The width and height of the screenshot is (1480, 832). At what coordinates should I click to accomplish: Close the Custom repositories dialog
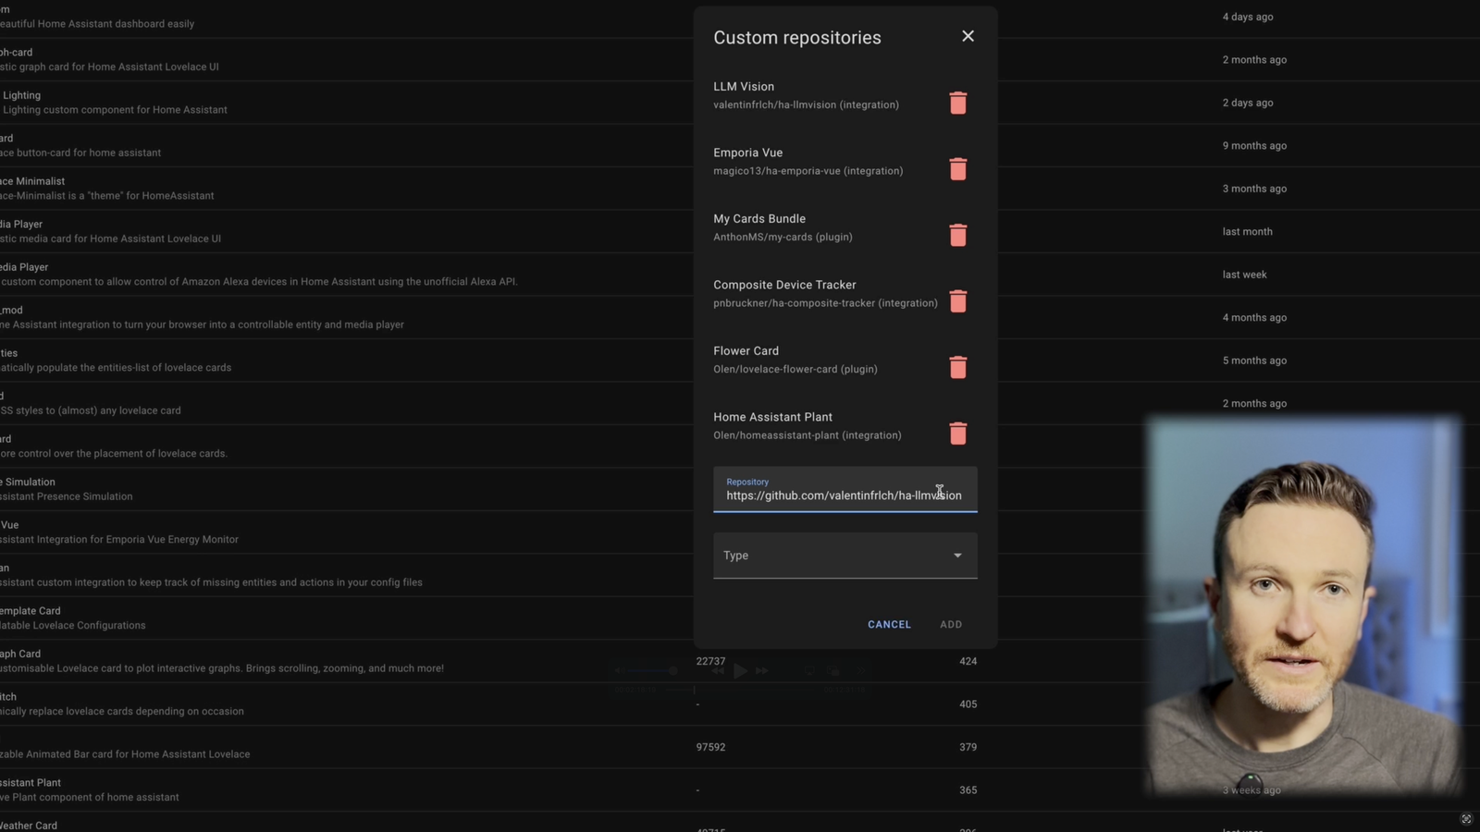[968, 36]
